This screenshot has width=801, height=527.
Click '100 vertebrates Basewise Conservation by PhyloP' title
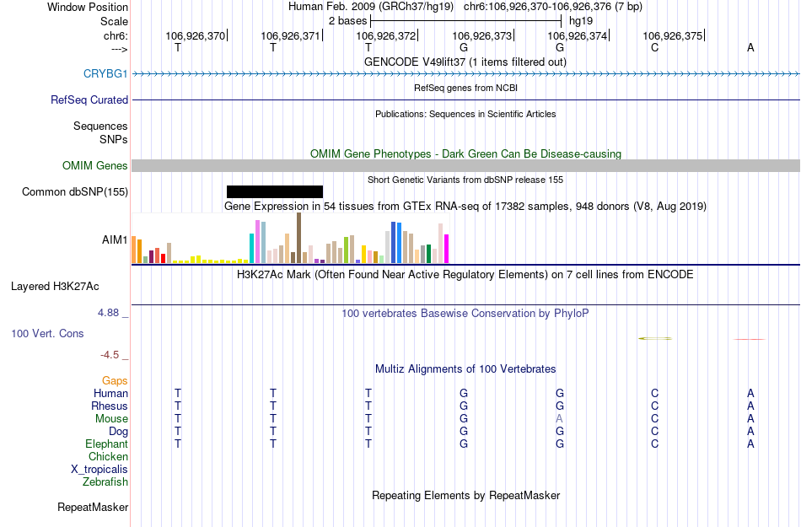point(465,313)
